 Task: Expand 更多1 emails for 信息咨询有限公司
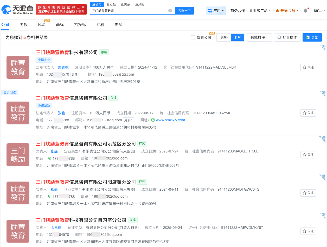[x=129, y=120]
